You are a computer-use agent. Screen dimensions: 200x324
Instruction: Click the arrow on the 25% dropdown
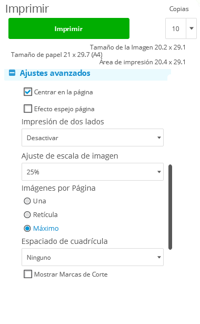point(159,172)
